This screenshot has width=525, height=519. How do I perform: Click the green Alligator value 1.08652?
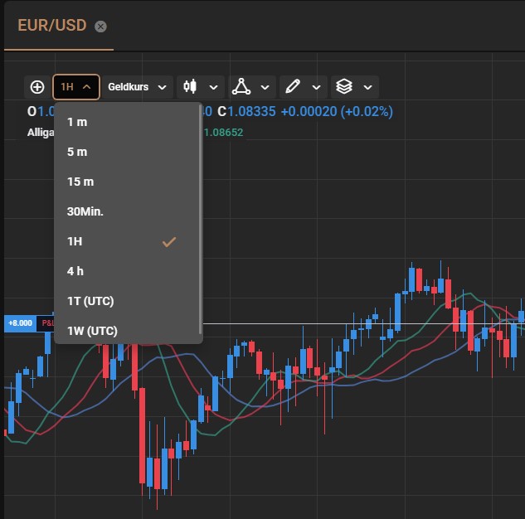[223, 133]
